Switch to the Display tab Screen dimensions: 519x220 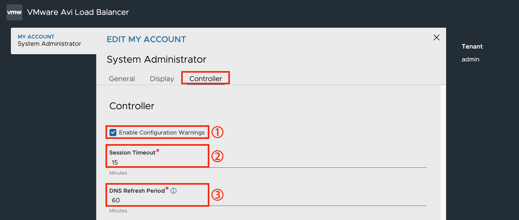click(x=162, y=79)
